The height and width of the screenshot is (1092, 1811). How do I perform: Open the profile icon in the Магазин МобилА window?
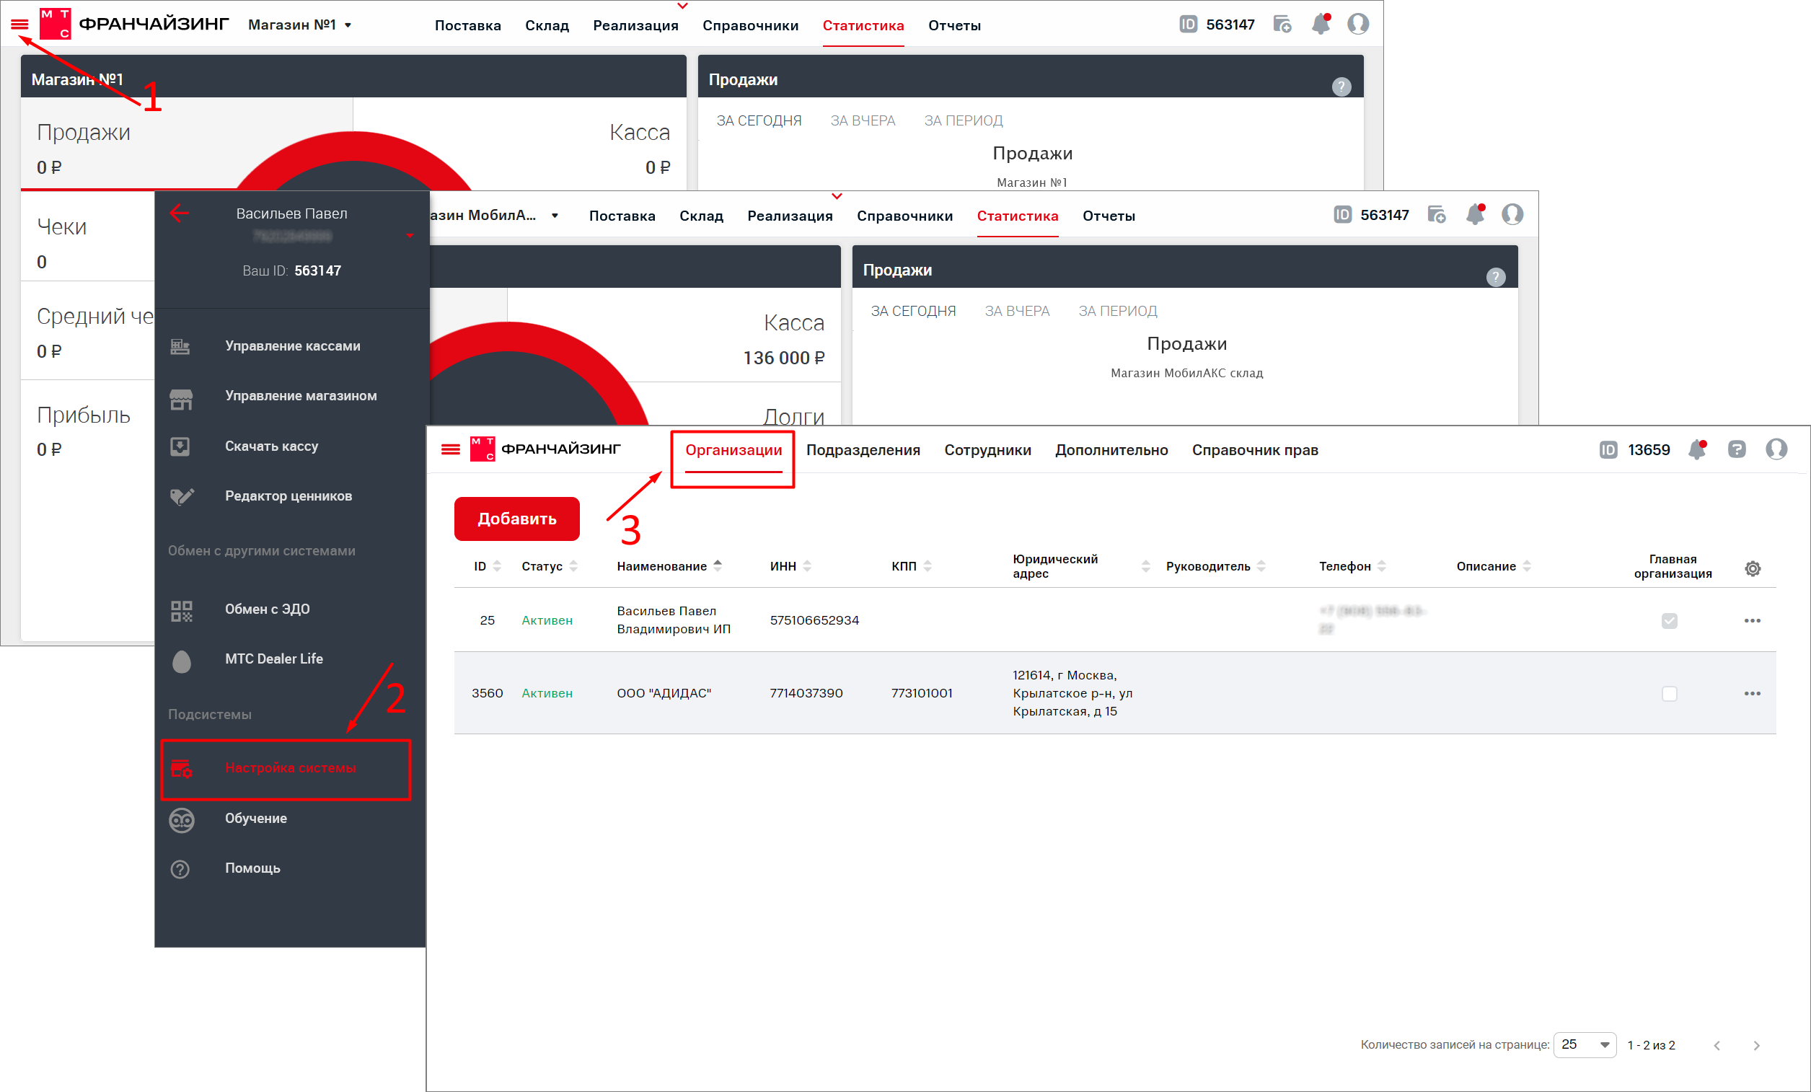coord(1512,215)
